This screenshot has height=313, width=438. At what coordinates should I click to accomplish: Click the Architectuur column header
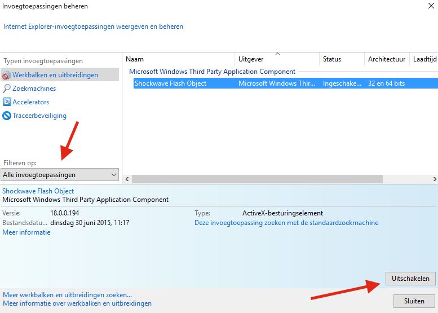[x=387, y=59]
